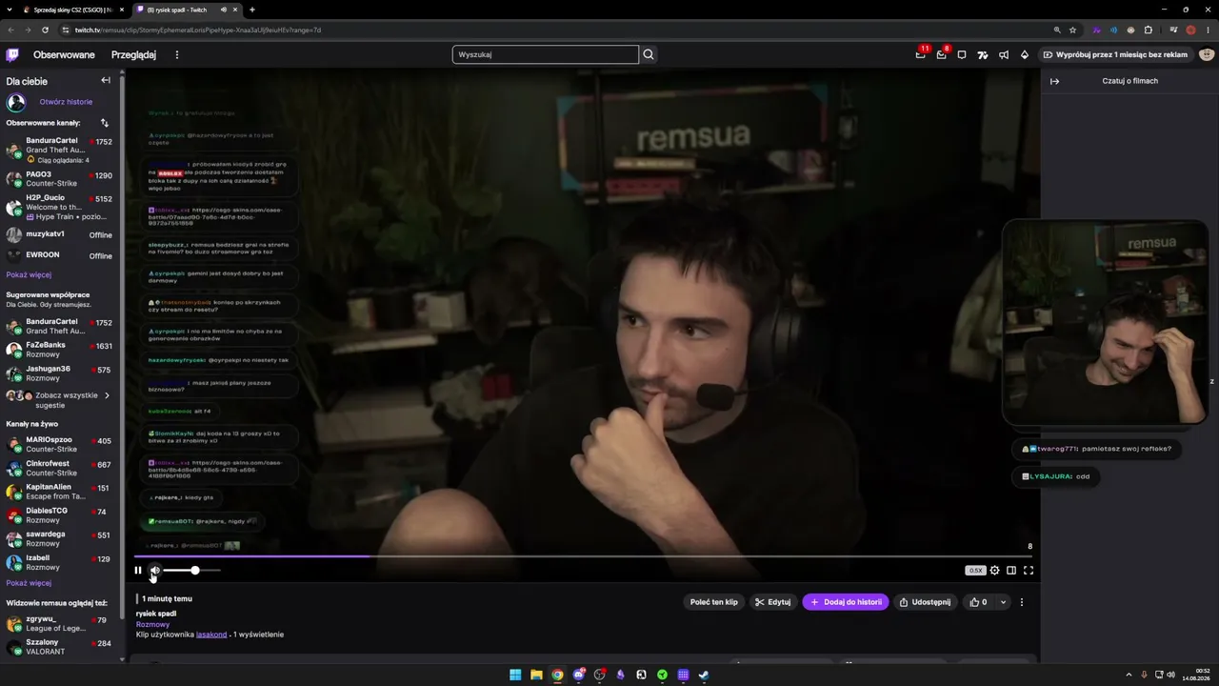Click the Edytuj clip button
The image size is (1219, 686).
coord(772,602)
